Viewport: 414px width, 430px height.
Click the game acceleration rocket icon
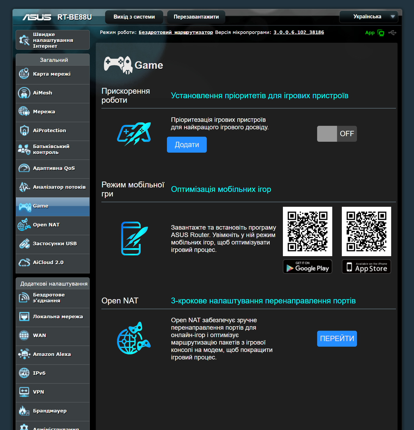coord(134,134)
